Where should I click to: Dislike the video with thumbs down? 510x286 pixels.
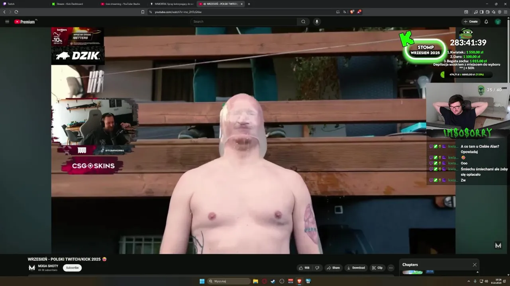click(x=317, y=268)
